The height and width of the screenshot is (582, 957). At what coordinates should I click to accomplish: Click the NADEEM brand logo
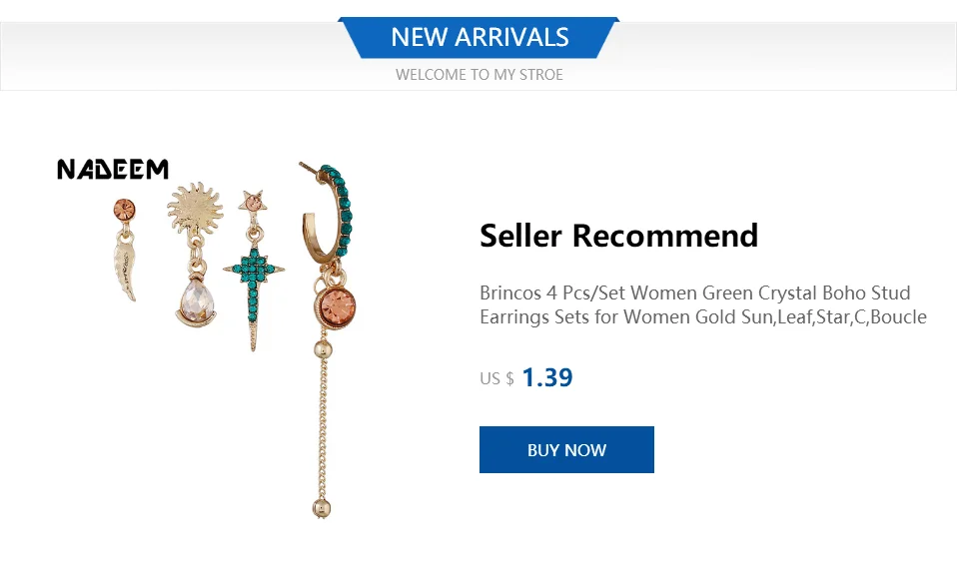click(113, 170)
